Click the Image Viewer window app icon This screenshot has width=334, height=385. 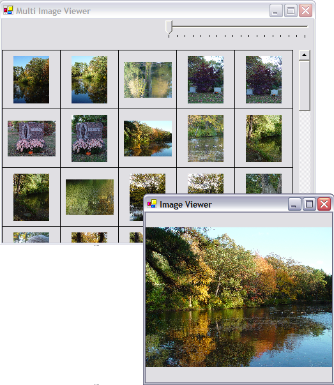tap(152, 204)
